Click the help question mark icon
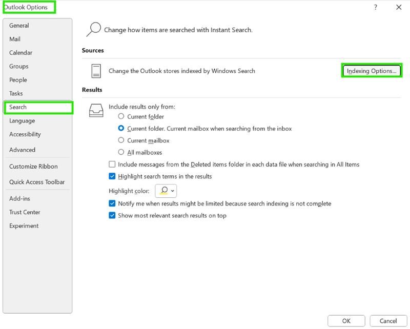The width and height of the screenshot is (410, 329). [x=376, y=7]
